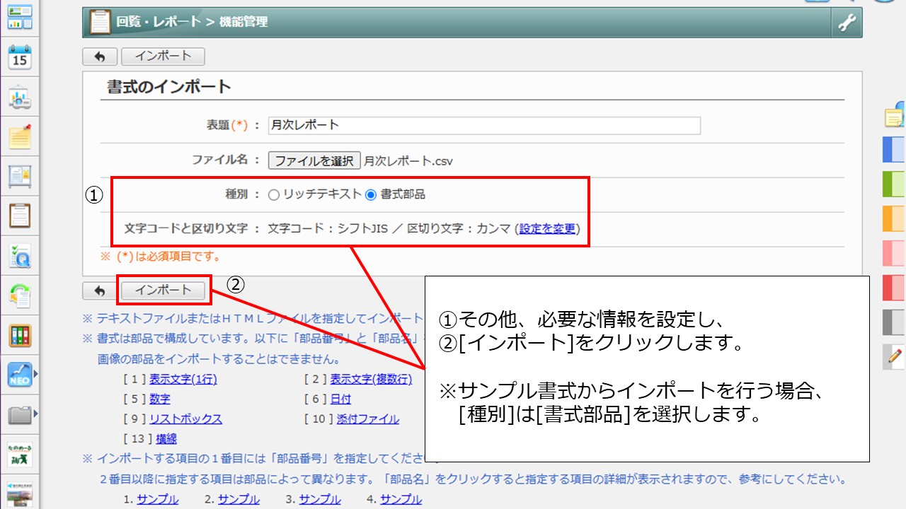Open the 設定を変更 link
906x509 pixels.
point(547,229)
